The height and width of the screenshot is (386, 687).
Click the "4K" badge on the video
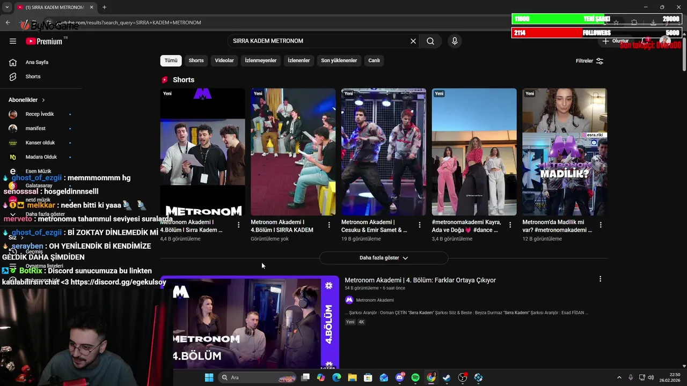point(361,322)
